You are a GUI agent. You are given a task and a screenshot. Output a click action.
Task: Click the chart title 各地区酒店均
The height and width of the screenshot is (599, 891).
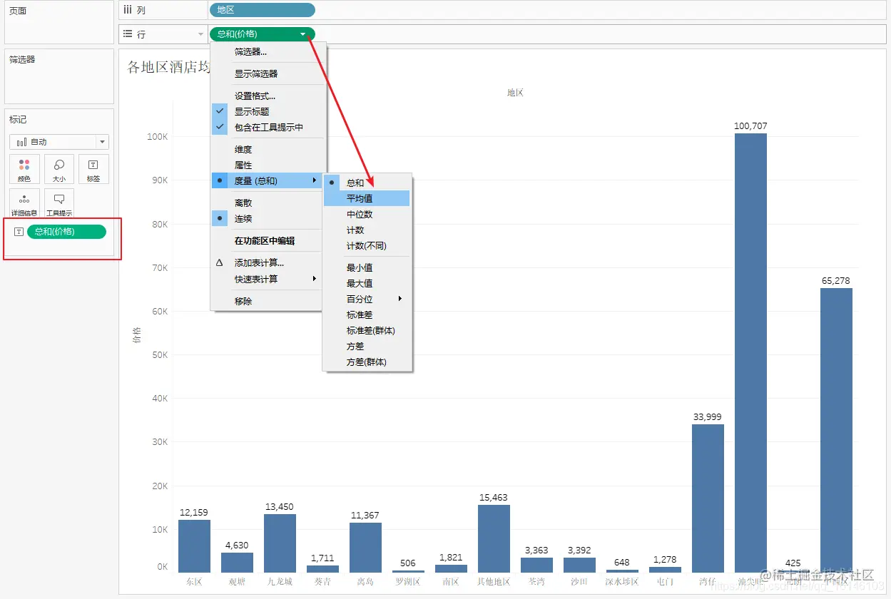[x=168, y=67]
